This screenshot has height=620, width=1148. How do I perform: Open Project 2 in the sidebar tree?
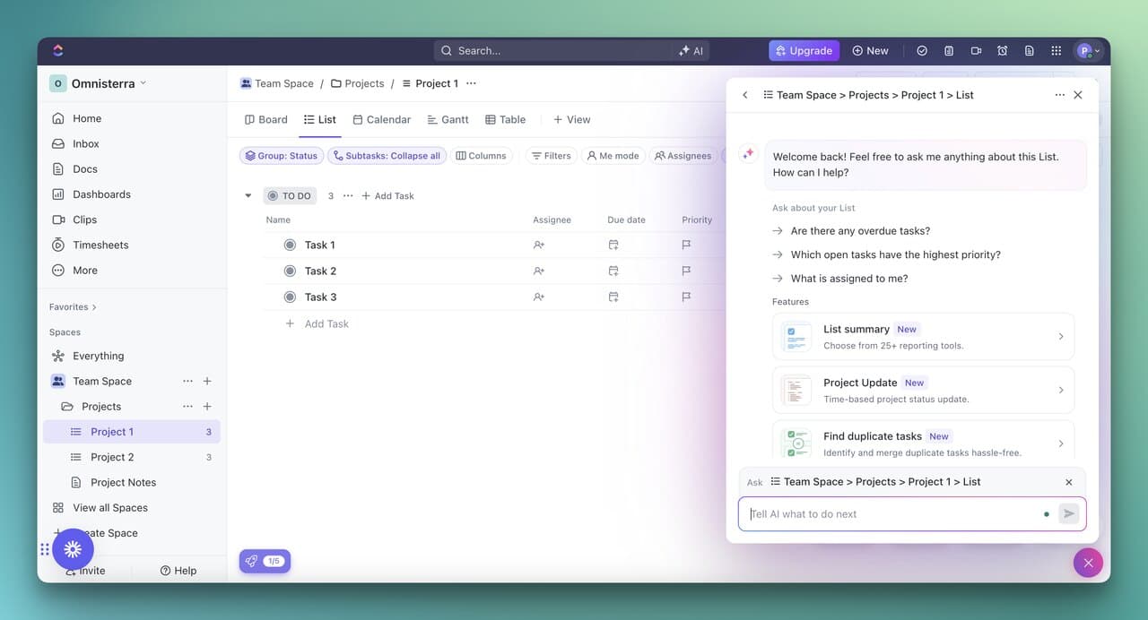pos(132,457)
